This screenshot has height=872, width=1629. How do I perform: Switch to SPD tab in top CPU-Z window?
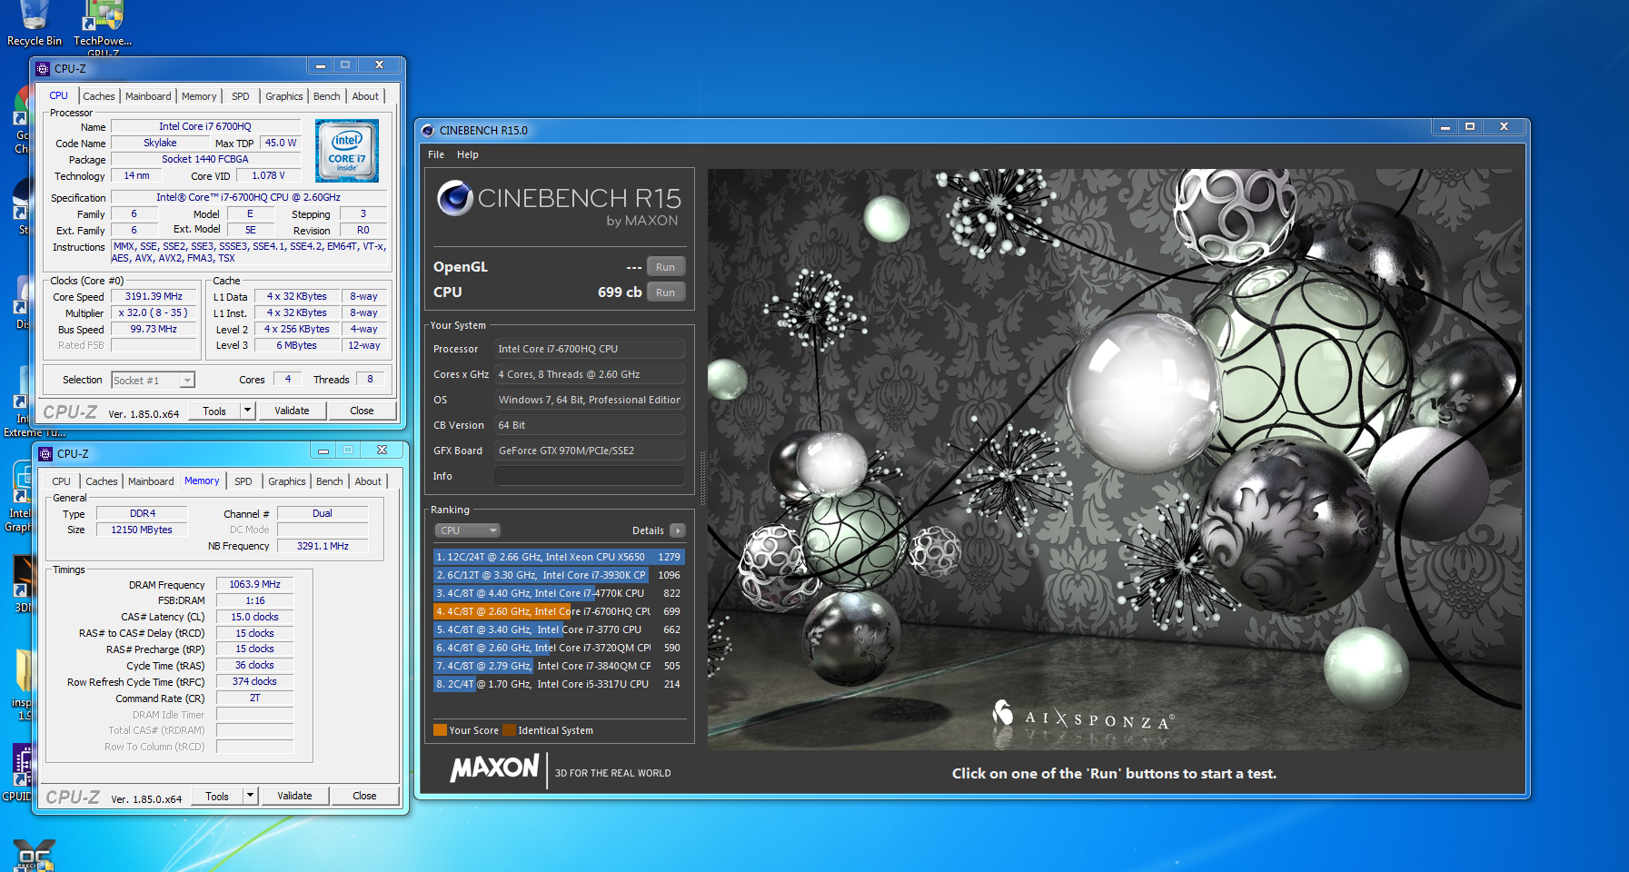[x=241, y=96]
